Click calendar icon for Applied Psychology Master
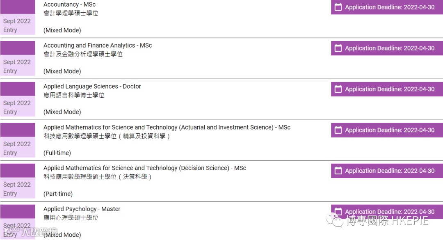Viewport: 443px width, 240px height. pos(338,212)
